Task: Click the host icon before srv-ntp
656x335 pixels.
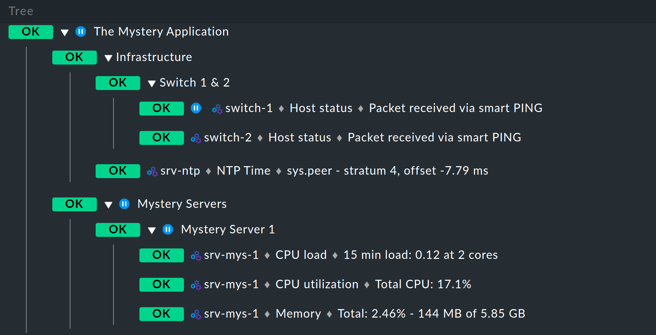Action: click(152, 172)
